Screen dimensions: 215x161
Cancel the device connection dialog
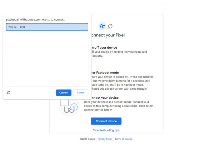[80, 92]
